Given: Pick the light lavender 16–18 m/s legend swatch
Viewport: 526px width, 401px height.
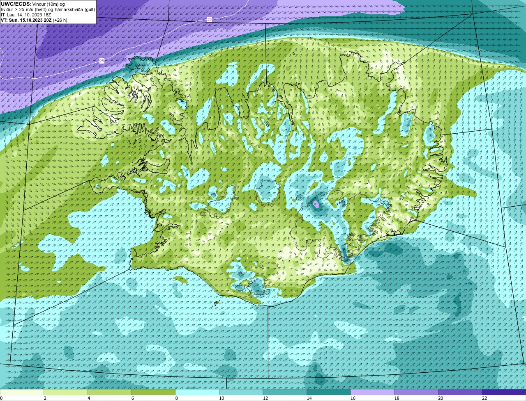Looking at the screenshot, I should tap(372, 392).
